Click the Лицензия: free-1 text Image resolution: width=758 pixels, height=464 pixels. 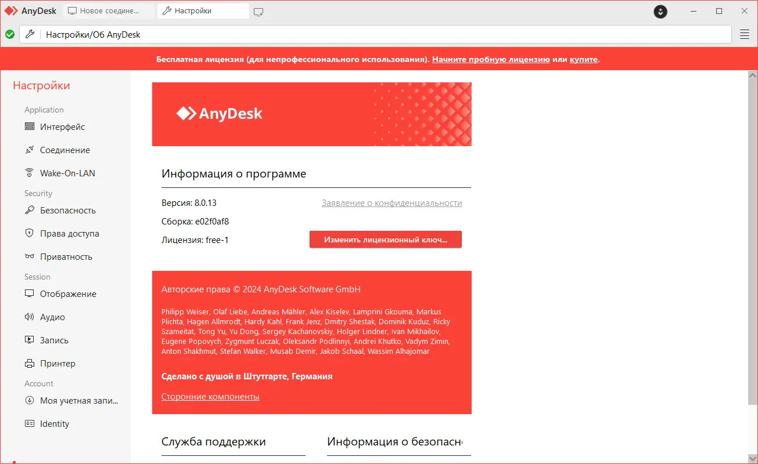tap(195, 240)
